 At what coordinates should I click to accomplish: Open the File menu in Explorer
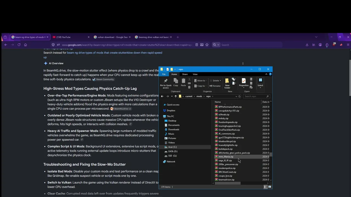coord(164,74)
